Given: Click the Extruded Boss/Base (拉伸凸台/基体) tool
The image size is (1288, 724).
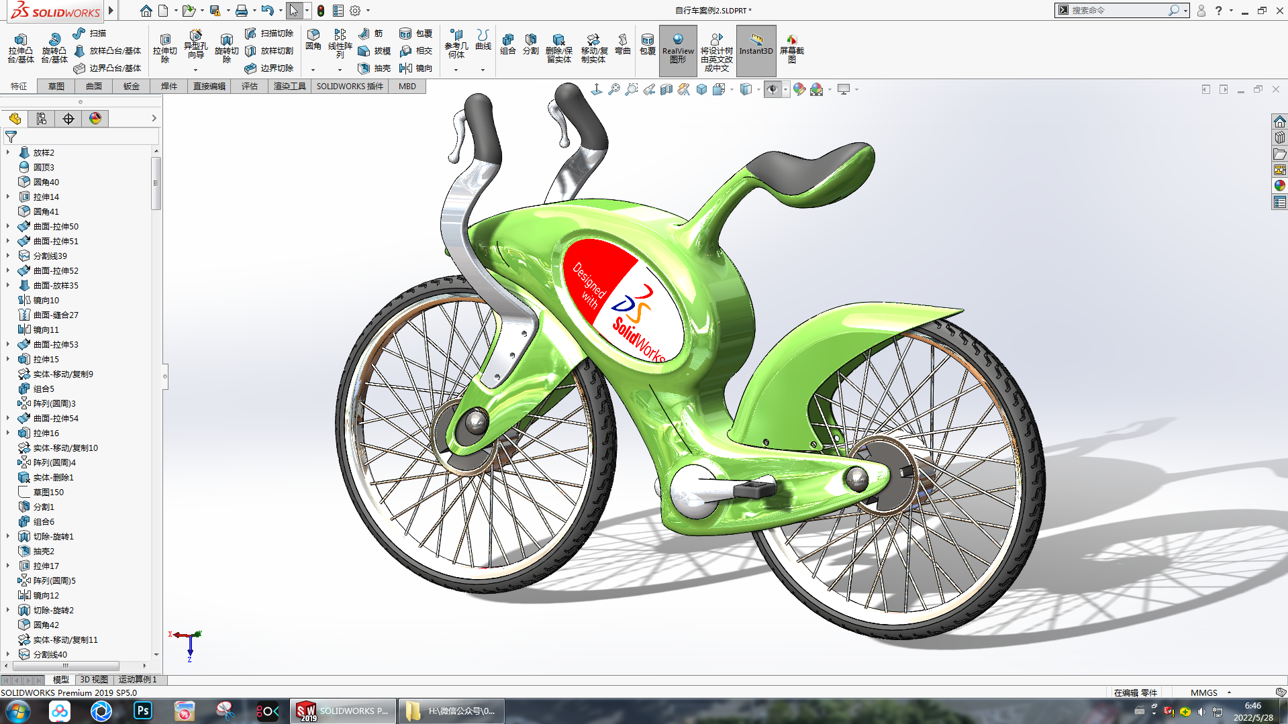Looking at the screenshot, I should point(20,48).
